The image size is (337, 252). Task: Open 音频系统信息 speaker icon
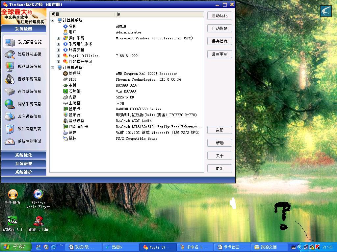pyautogui.click(x=10, y=79)
